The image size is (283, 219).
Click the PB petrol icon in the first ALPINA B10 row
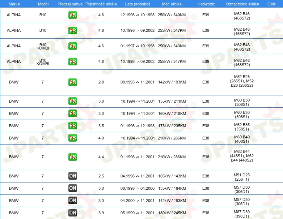point(73,15)
